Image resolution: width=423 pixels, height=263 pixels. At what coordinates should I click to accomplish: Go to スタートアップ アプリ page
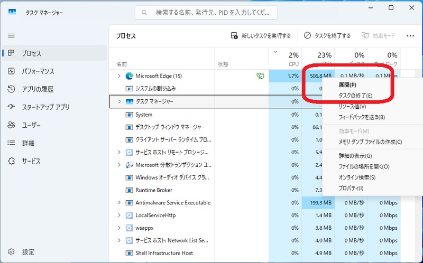54,107
